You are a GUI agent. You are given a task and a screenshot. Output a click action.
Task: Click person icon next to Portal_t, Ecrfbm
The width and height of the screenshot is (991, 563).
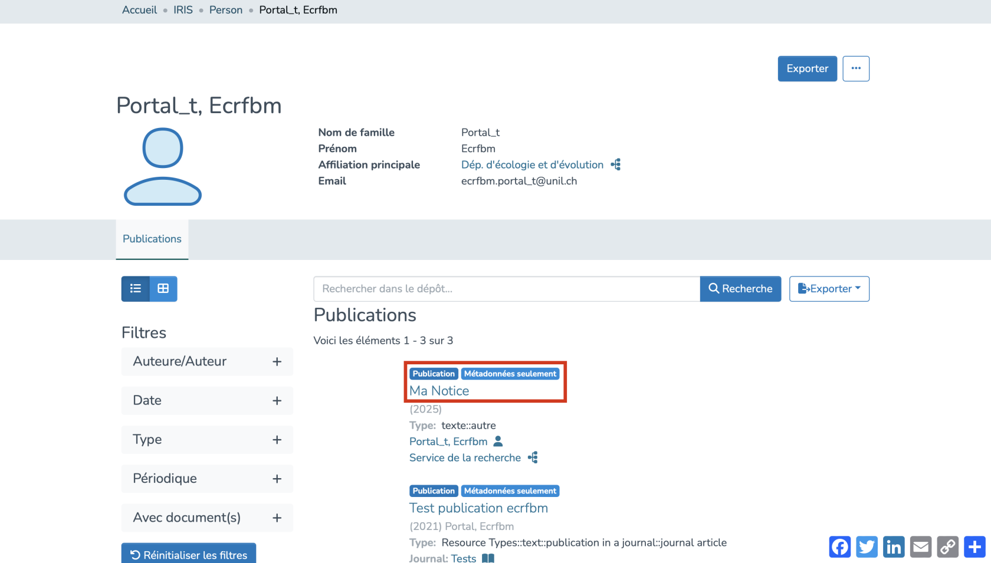[498, 441]
